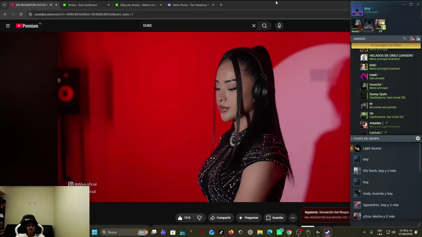Image resolution: width=422 pixels, height=237 pixels.
Task: Open a new browser tab
Action: (221, 5)
